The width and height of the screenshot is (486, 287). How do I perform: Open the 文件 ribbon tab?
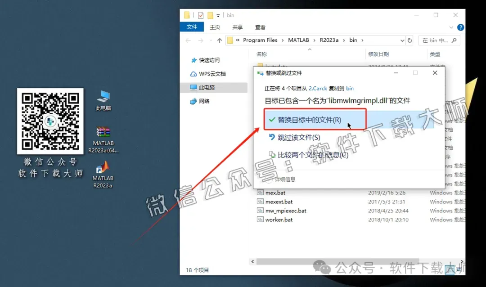point(192,27)
